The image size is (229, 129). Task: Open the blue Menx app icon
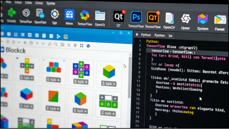[70, 15]
